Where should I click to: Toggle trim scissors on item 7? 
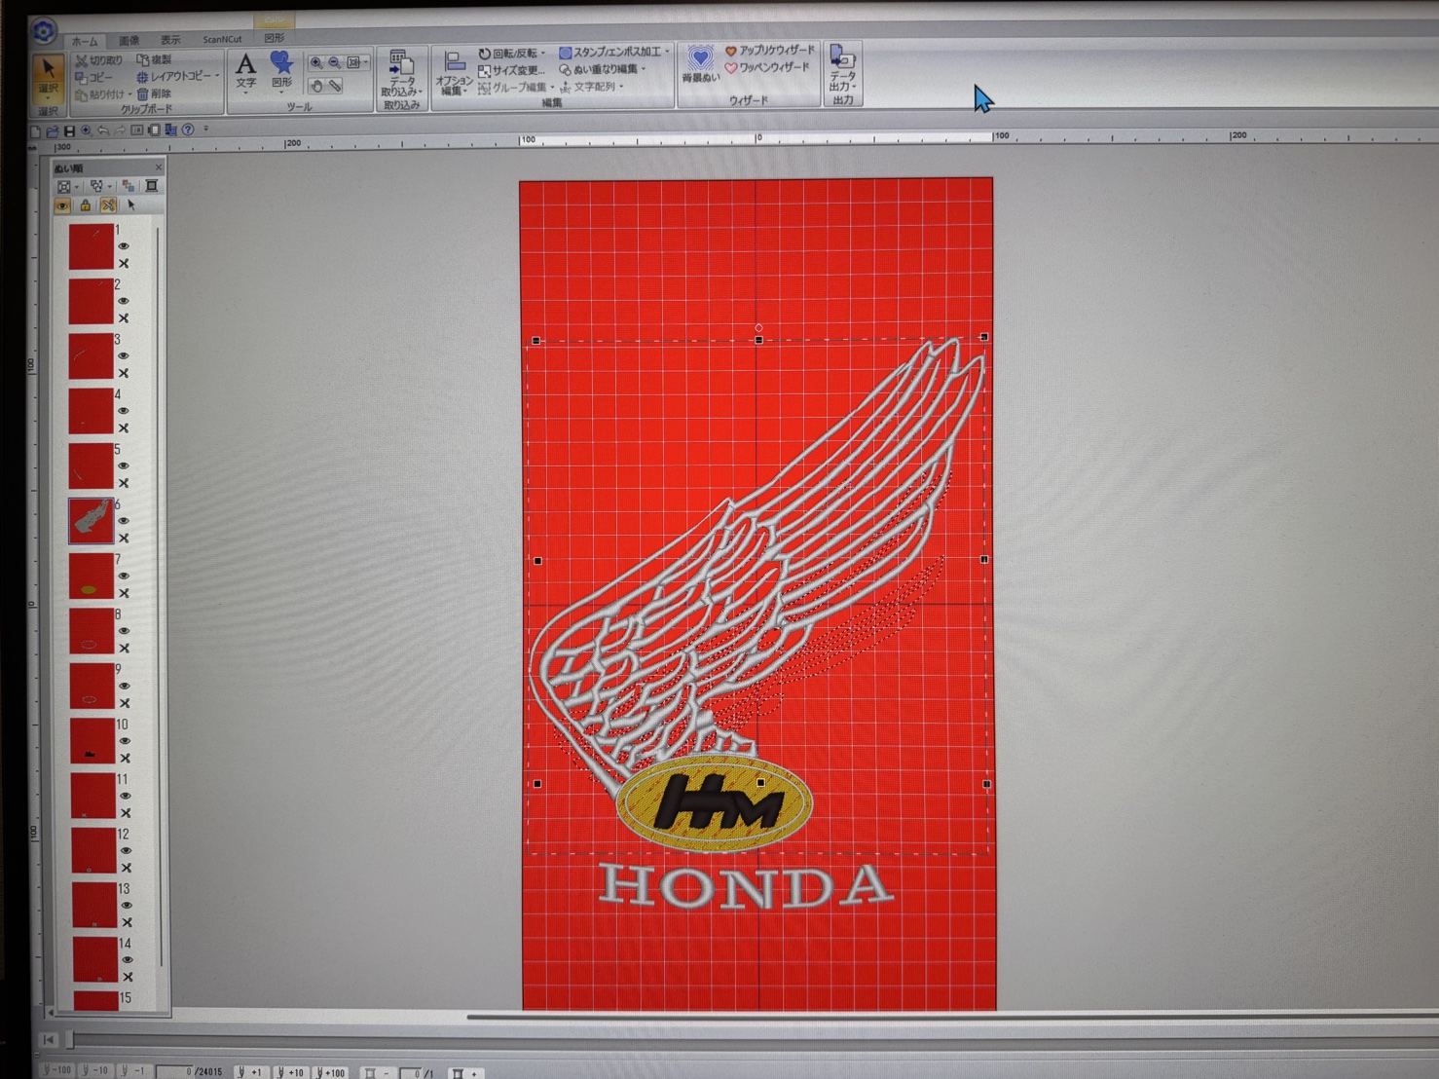(x=125, y=593)
